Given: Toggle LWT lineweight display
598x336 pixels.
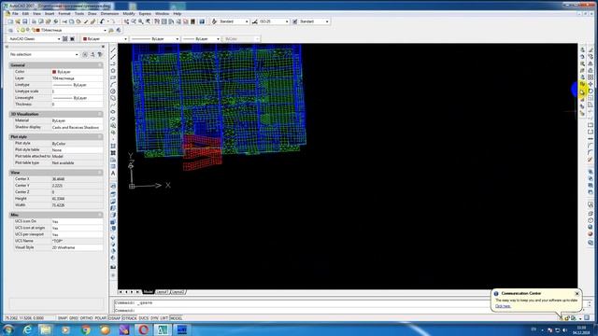Looking at the screenshot, I should coord(164,318).
